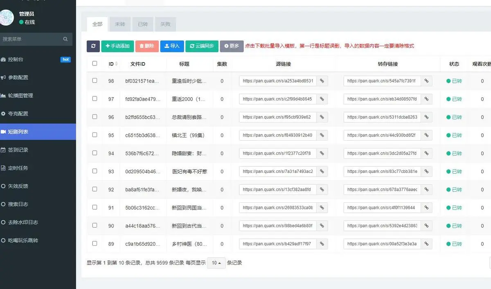Image resolution: width=491 pixels, height=289 pixels.
Task: Click the 导入 import button
Action: tap(172, 46)
